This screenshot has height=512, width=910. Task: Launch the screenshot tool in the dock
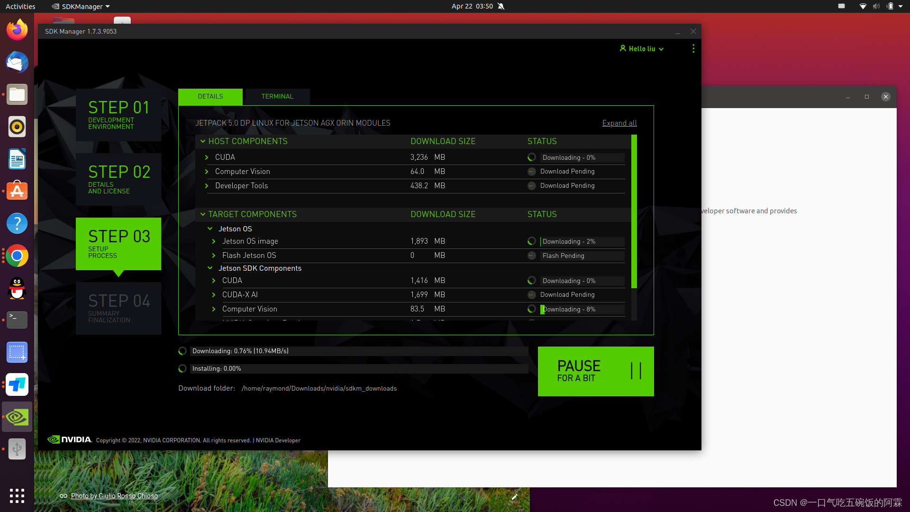pyautogui.click(x=17, y=352)
